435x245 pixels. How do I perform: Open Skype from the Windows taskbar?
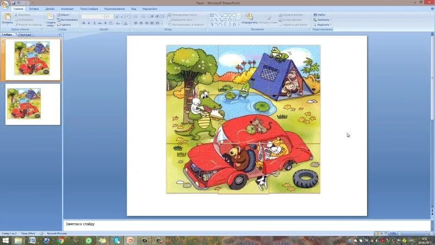pos(117,241)
